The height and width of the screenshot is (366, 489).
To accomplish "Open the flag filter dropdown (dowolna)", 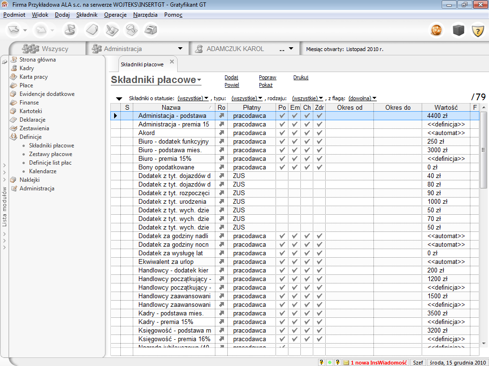I will [x=362, y=98].
